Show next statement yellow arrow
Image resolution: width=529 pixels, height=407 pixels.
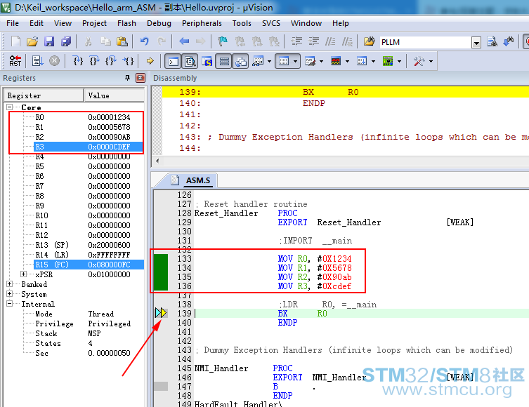click(x=150, y=61)
